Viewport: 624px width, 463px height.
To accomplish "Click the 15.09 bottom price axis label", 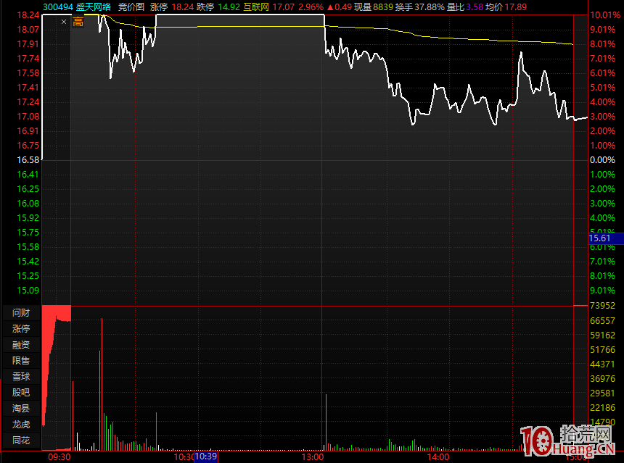I will pyautogui.click(x=28, y=290).
